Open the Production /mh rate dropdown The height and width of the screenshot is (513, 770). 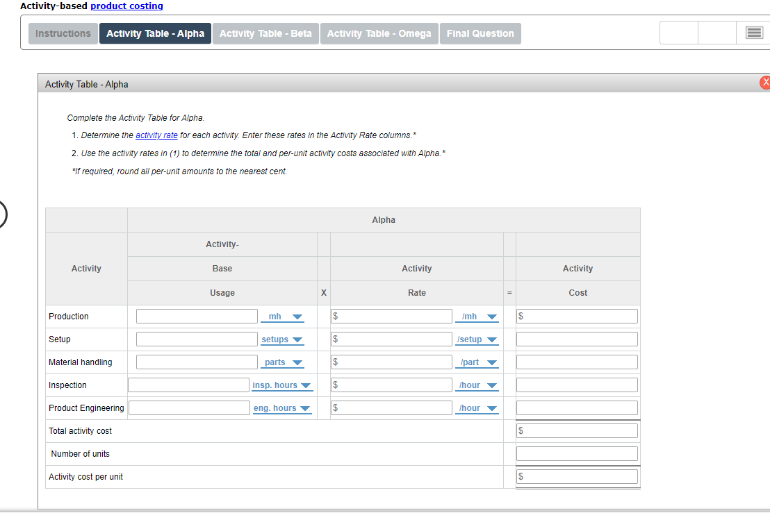pyautogui.click(x=477, y=317)
